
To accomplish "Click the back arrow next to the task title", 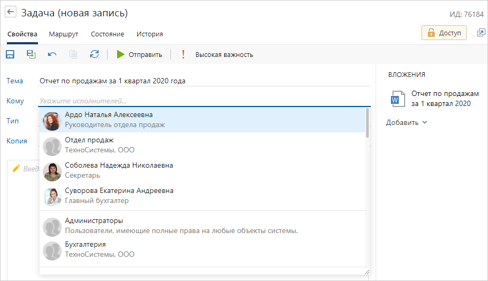I will [x=11, y=13].
